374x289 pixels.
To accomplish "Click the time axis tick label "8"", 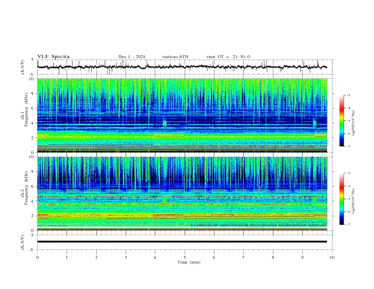I will click(x=273, y=257).
